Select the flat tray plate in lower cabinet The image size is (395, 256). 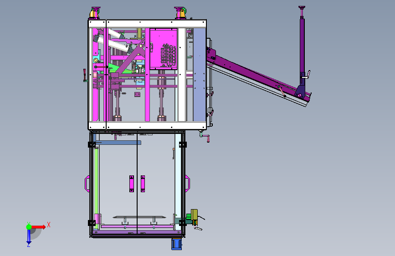tap(139, 217)
